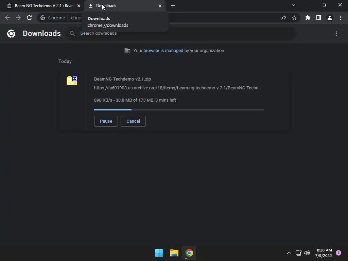Viewport: 348px width, 261px height.
Task: Open Chrome's three-dot main menu
Action: 341,18
